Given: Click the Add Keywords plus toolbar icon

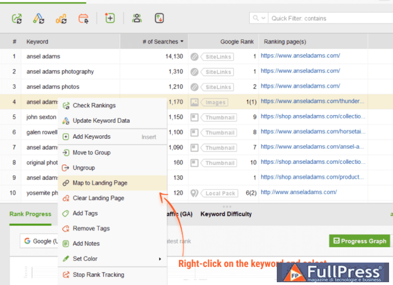Looking at the screenshot, I should [110, 18].
